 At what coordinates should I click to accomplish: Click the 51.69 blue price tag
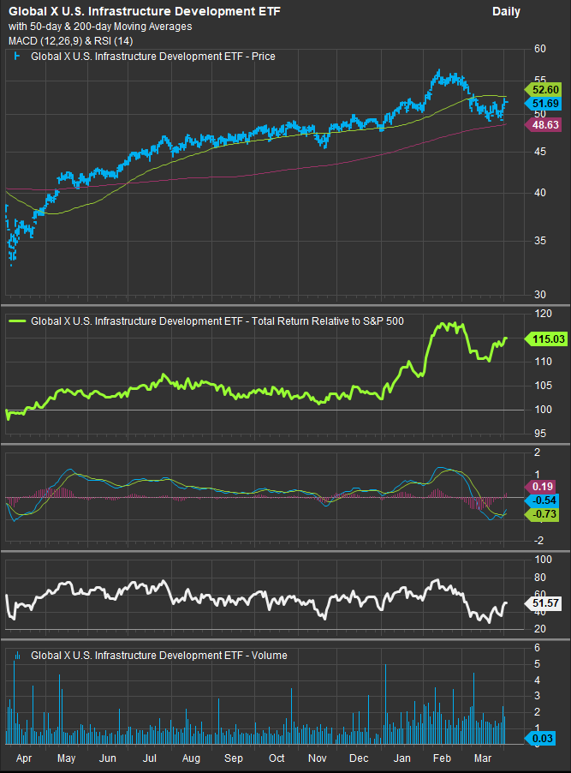click(x=544, y=103)
